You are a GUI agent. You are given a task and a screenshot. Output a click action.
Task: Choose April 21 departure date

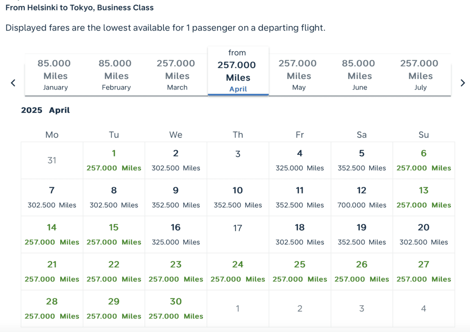(52, 271)
